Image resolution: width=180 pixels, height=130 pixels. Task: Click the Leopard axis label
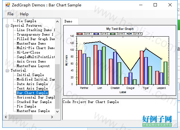pos(161,88)
